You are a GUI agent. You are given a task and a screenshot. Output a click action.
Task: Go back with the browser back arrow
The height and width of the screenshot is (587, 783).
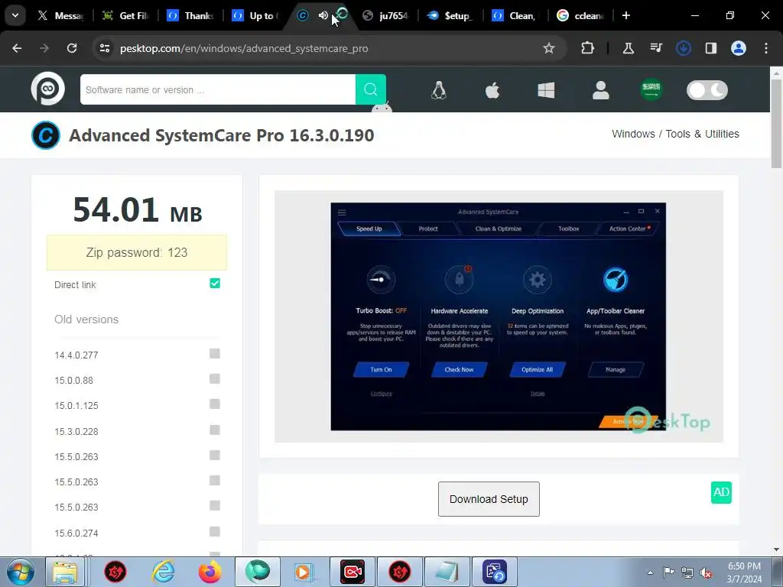[17, 48]
